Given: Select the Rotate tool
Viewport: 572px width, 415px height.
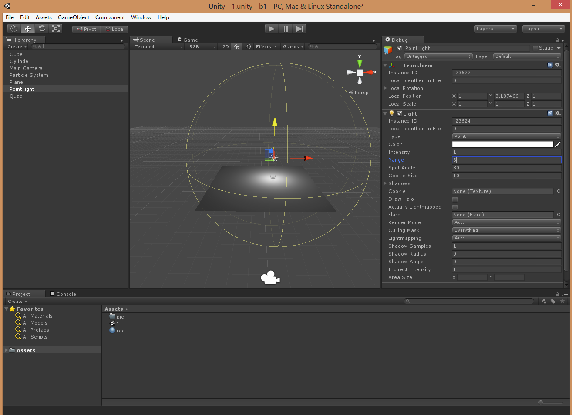Looking at the screenshot, I should tap(42, 29).
